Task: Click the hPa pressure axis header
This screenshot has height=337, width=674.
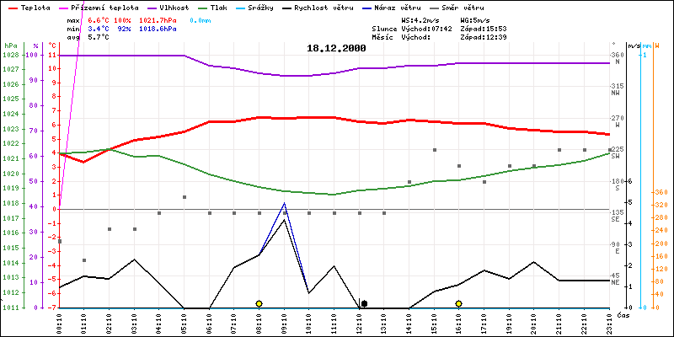Action: coord(10,45)
